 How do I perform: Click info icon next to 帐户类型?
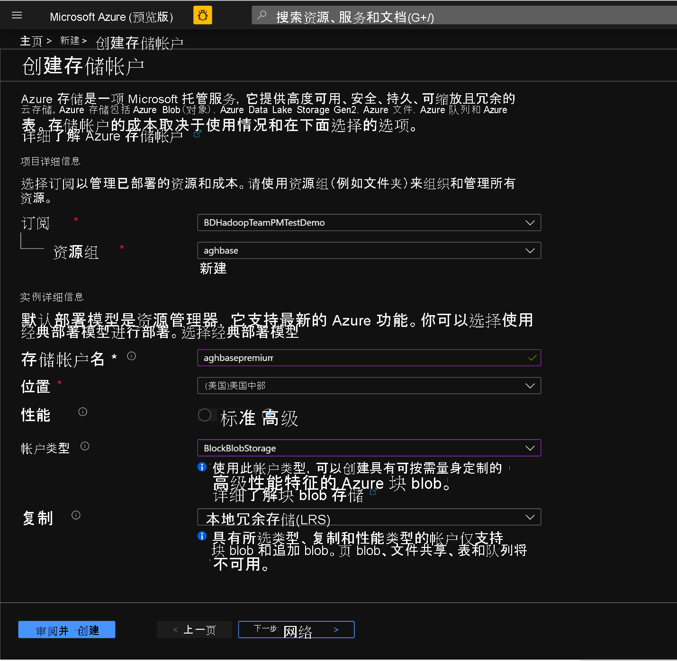(x=85, y=446)
